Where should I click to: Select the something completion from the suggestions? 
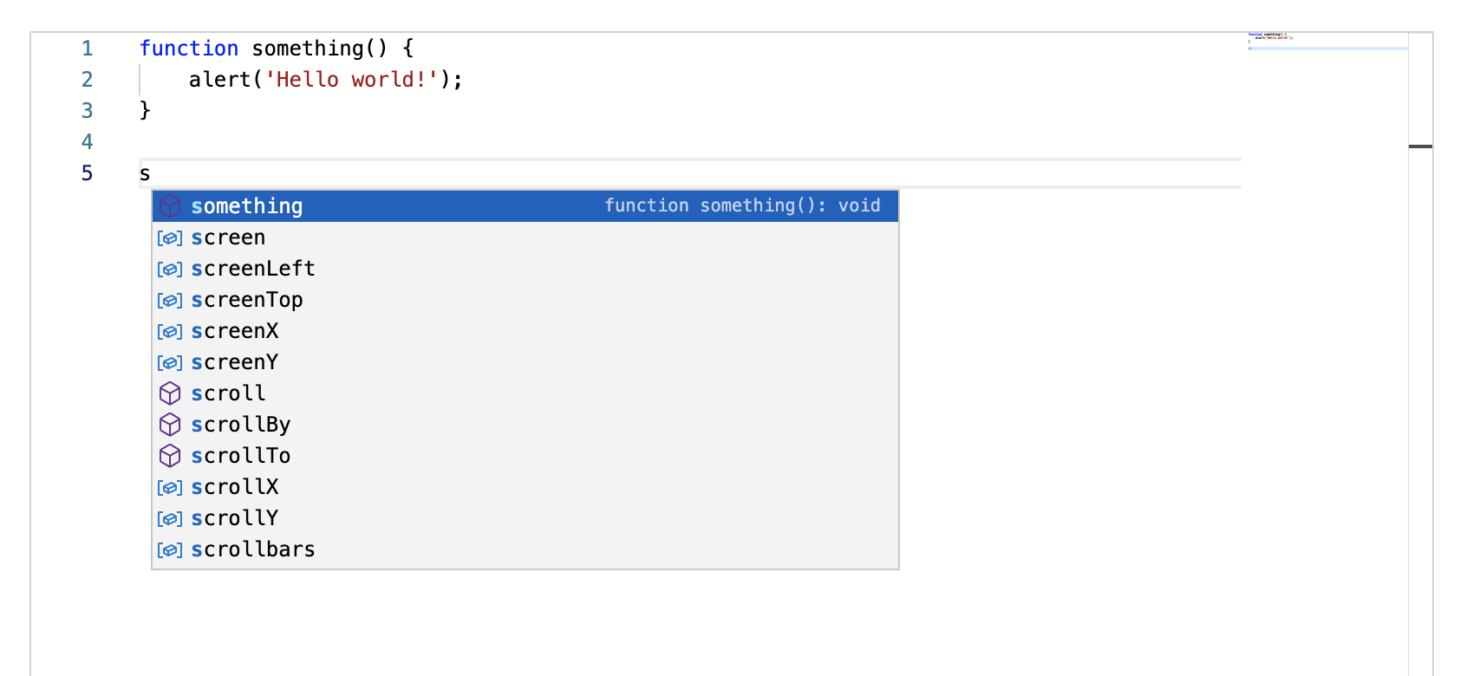point(247,206)
